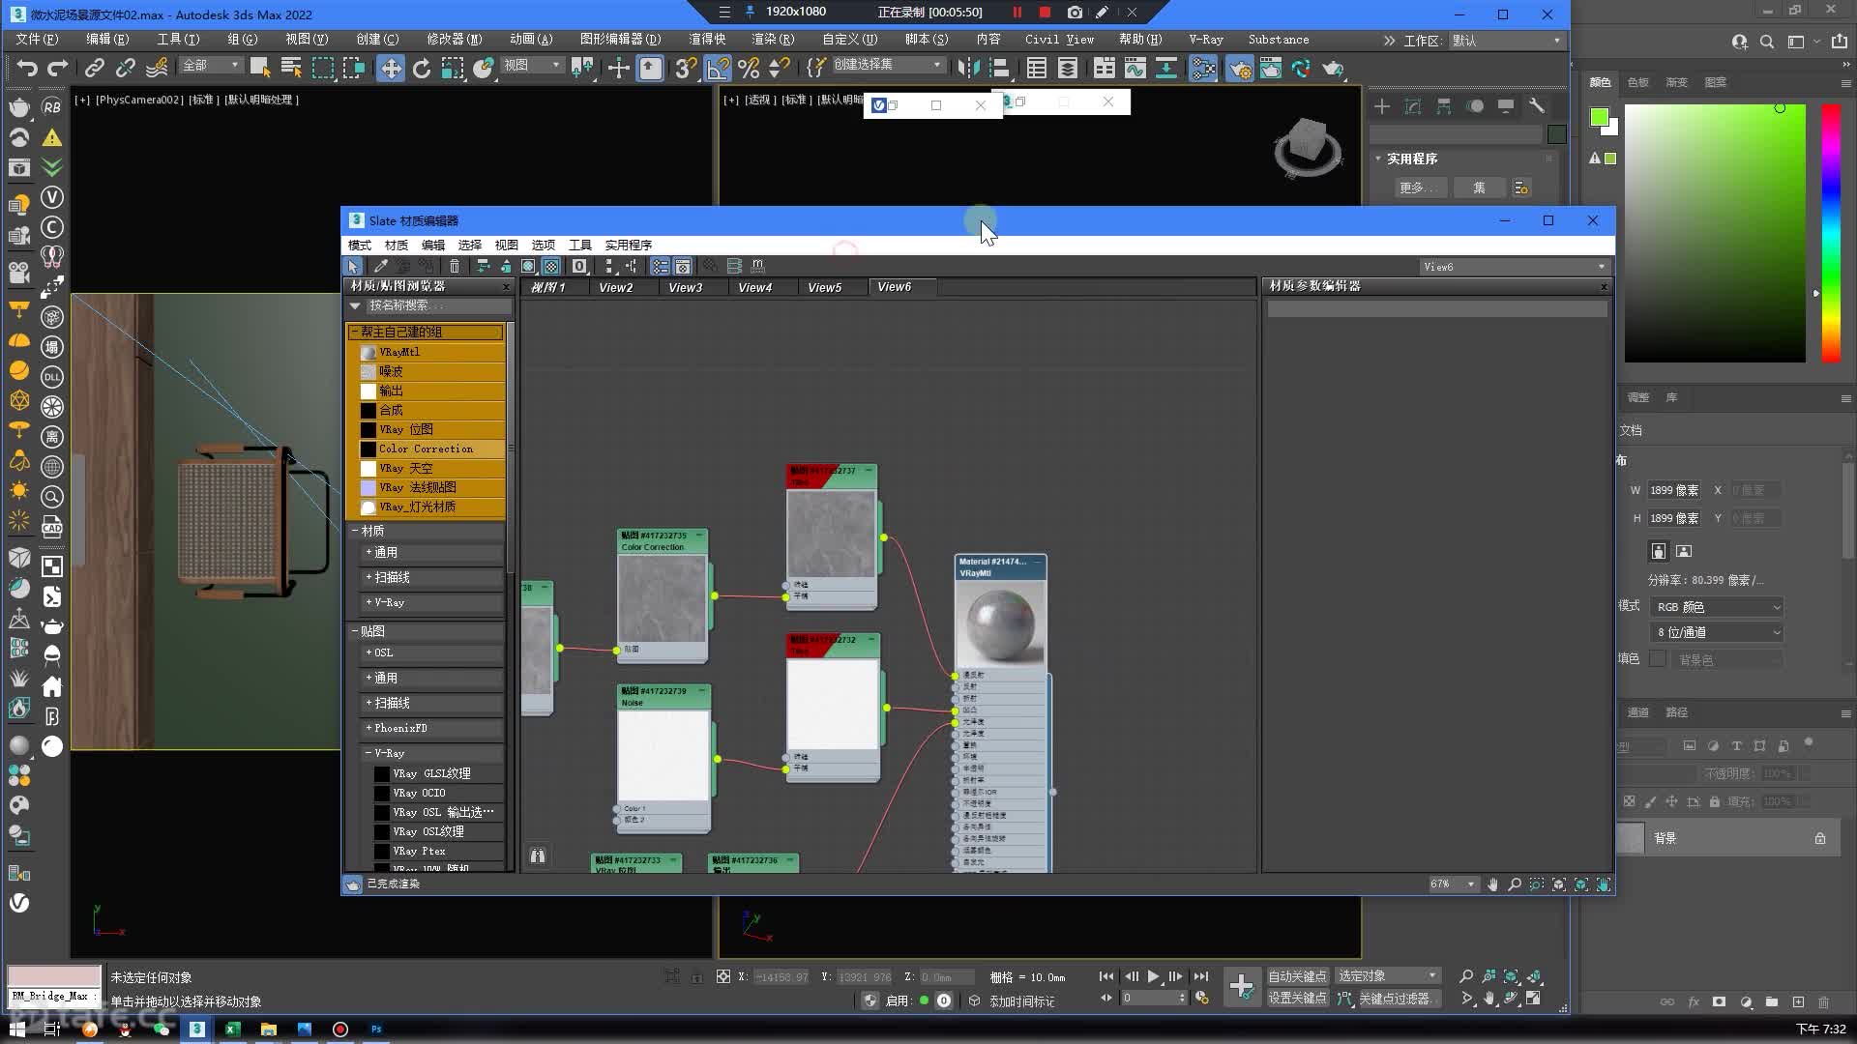The width and height of the screenshot is (1857, 1044).
Task: Toggle the 3D Snaps icon
Action: (686, 68)
